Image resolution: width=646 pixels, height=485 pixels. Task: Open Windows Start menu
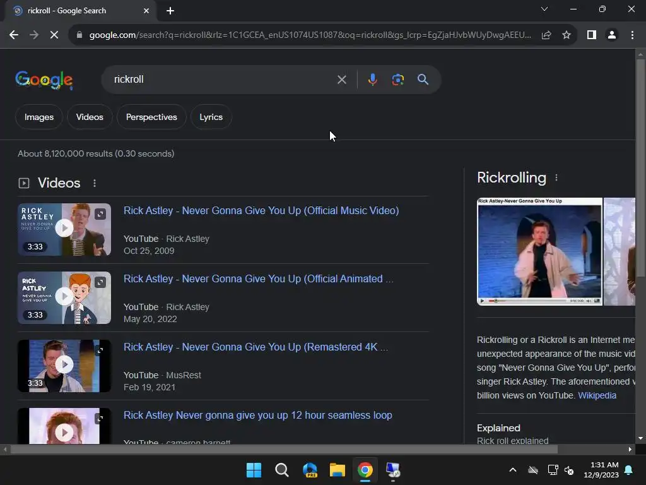pos(254,470)
